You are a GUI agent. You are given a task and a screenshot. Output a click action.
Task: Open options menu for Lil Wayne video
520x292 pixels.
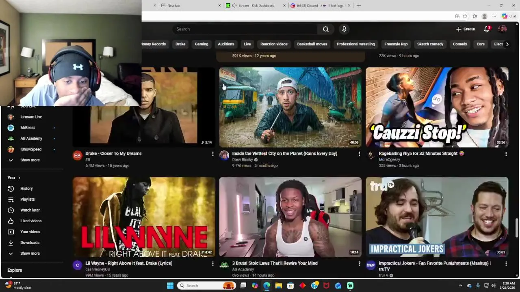click(212, 264)
